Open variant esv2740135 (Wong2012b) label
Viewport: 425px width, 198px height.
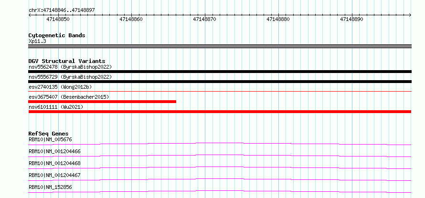click(60, 87)
